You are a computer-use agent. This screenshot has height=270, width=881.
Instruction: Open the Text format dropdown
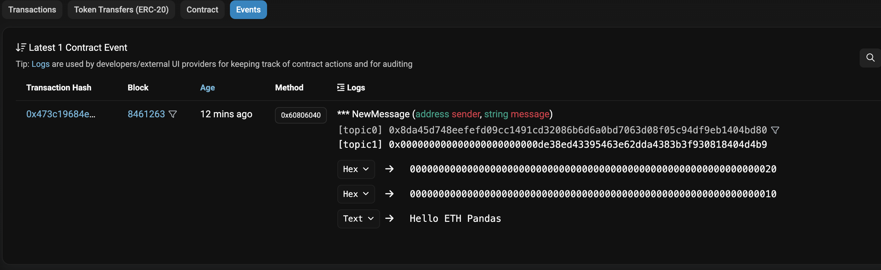358,219
